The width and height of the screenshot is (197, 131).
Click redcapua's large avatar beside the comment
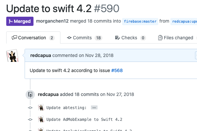(12, 56)
